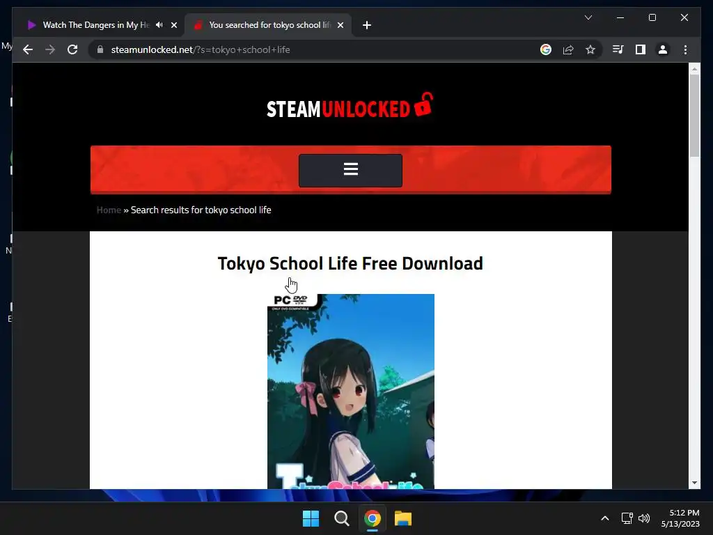713x535 pixels.
Task: Toggle Chrome's side panel
Action: click(641, 49)
